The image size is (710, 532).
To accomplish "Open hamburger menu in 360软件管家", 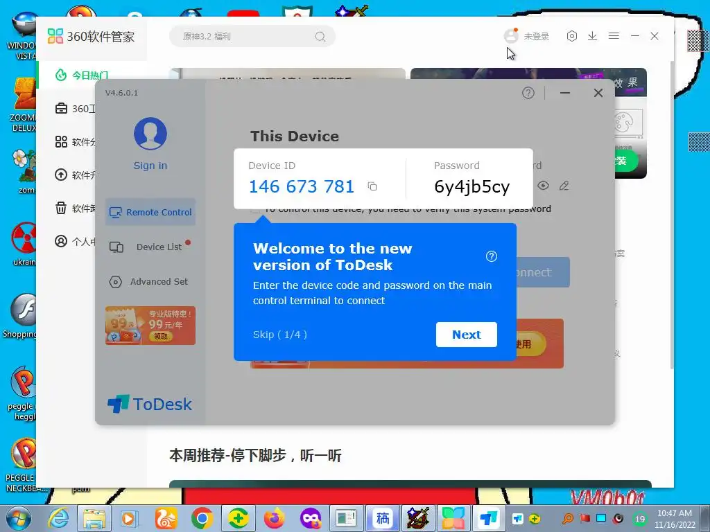I will pos(614,36).
